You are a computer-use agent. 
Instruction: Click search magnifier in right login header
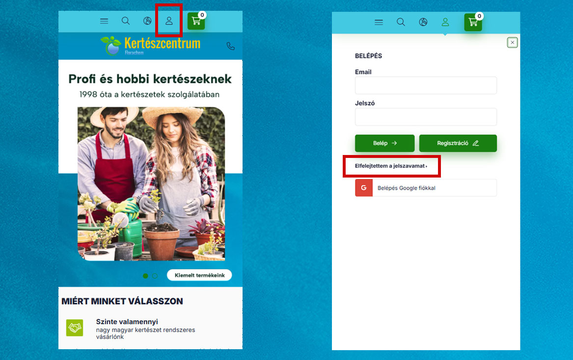coord(401,22)
